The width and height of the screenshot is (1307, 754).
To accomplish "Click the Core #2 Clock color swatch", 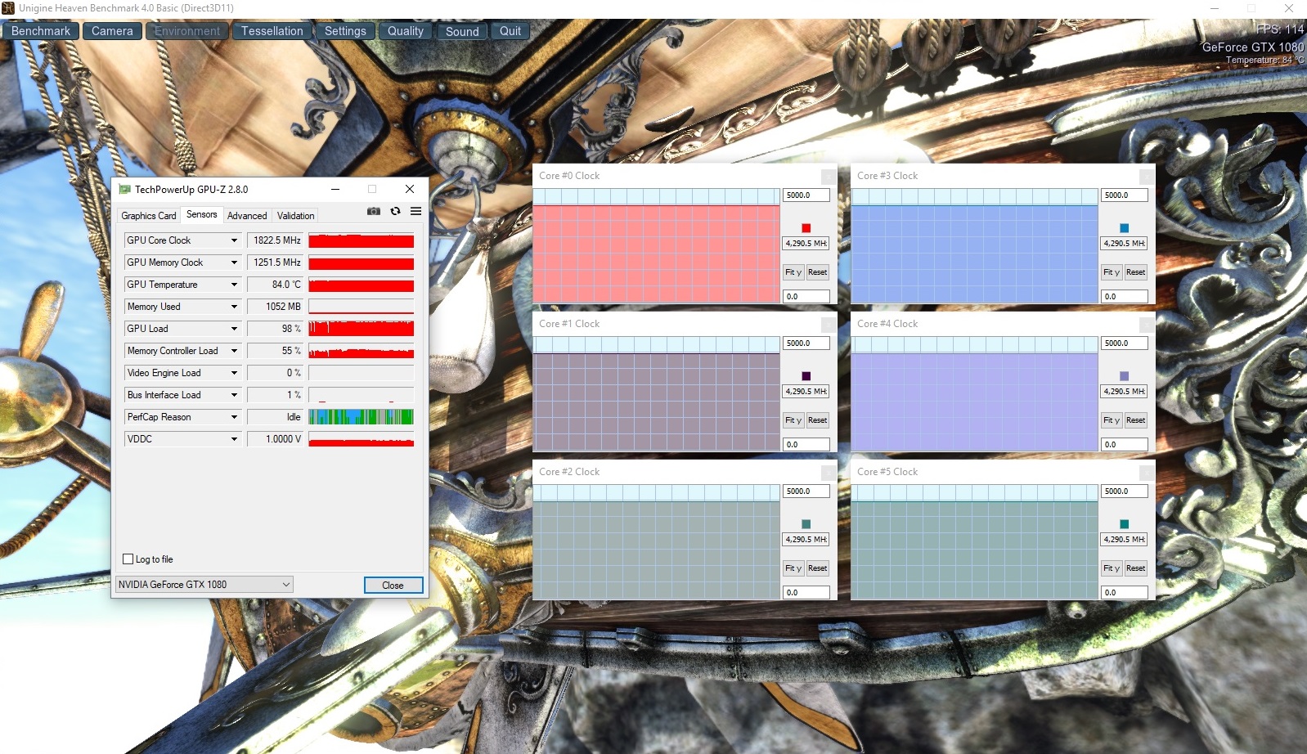I will click(806, 524).
